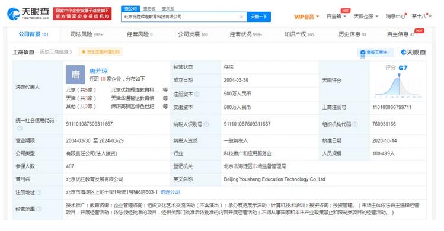Click the 统一社会信用代码 value 911101087609311667

(90, 124)
